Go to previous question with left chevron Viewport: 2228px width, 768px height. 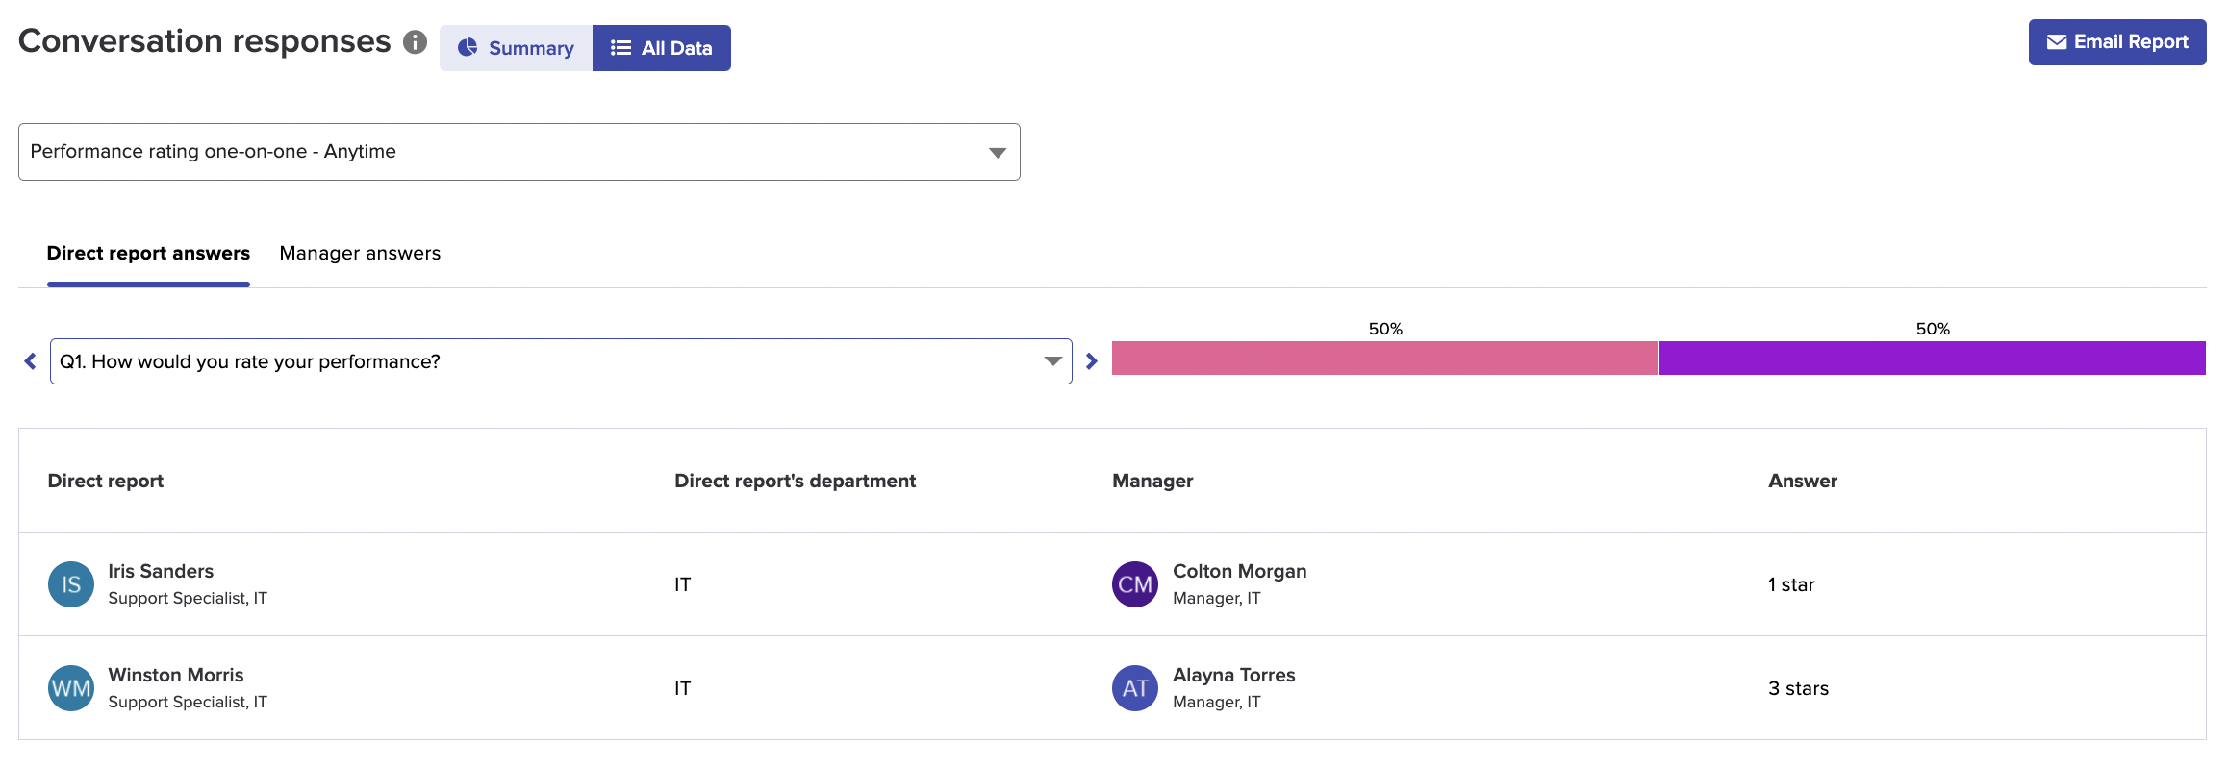click(30, 361)
